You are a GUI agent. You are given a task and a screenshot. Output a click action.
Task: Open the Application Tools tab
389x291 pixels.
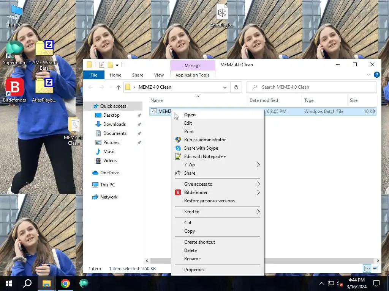192,75
